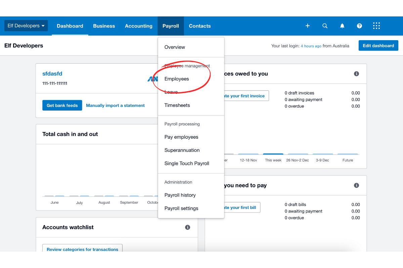Open the 4 hours ago login link
The height and width of the screenshot is (268, 403).
[x=311, y=46]
